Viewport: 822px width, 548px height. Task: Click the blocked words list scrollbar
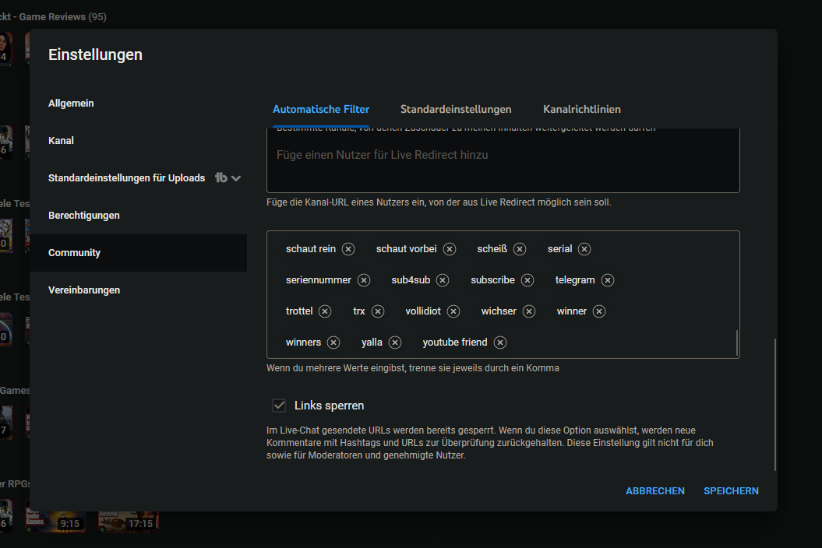pos(736,342)
